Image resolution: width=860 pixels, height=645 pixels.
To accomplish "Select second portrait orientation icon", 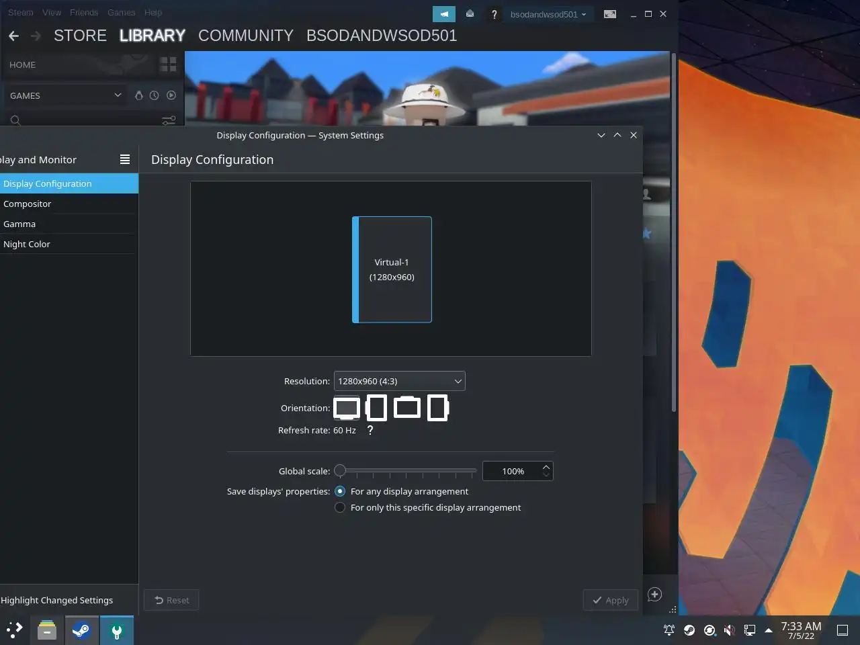I will pos(376,408).
